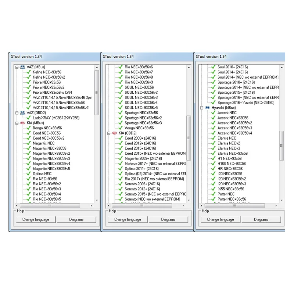Viewport: 294px width, 294px height.
Task: Collapse the Hyundai (MBus) tree node
Action: 202,108
